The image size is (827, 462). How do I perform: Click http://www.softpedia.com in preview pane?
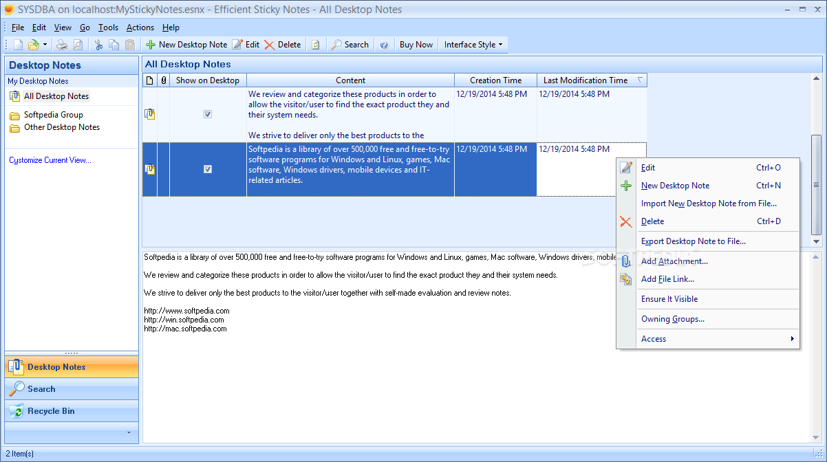tap(186, 311)
